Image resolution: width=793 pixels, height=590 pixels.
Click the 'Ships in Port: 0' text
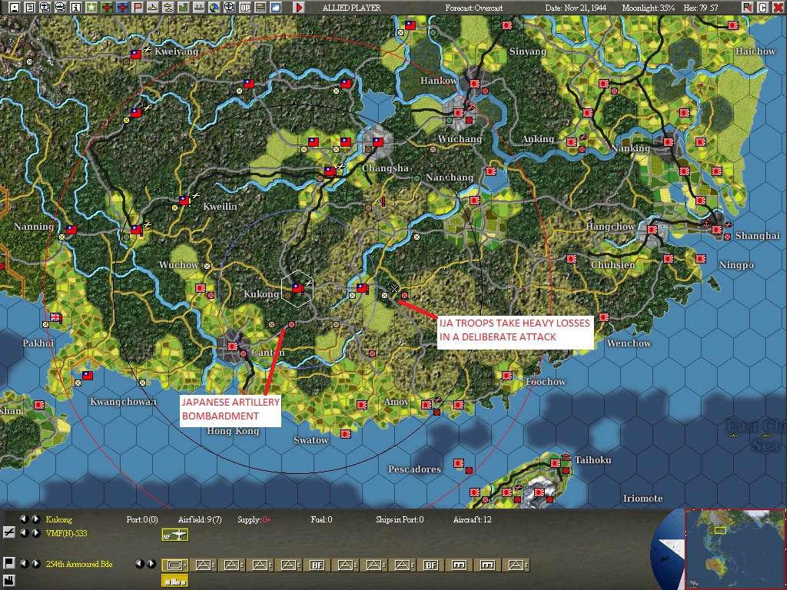[400, 519]
